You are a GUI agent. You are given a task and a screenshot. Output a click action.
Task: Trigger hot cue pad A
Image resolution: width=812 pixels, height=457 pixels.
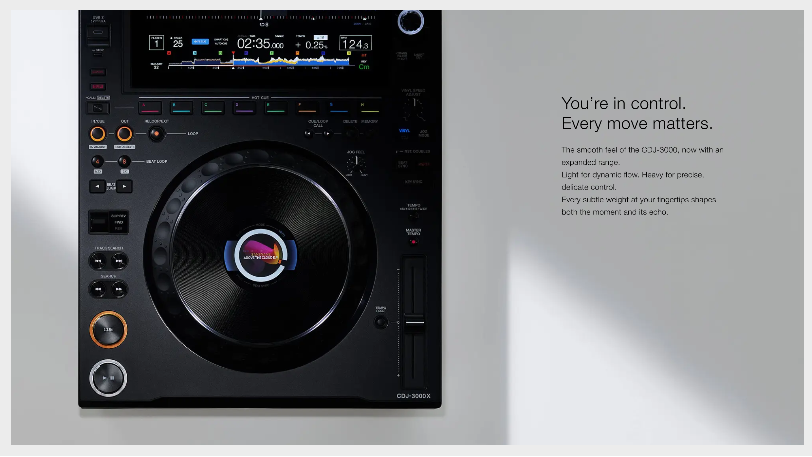[150, 107]
